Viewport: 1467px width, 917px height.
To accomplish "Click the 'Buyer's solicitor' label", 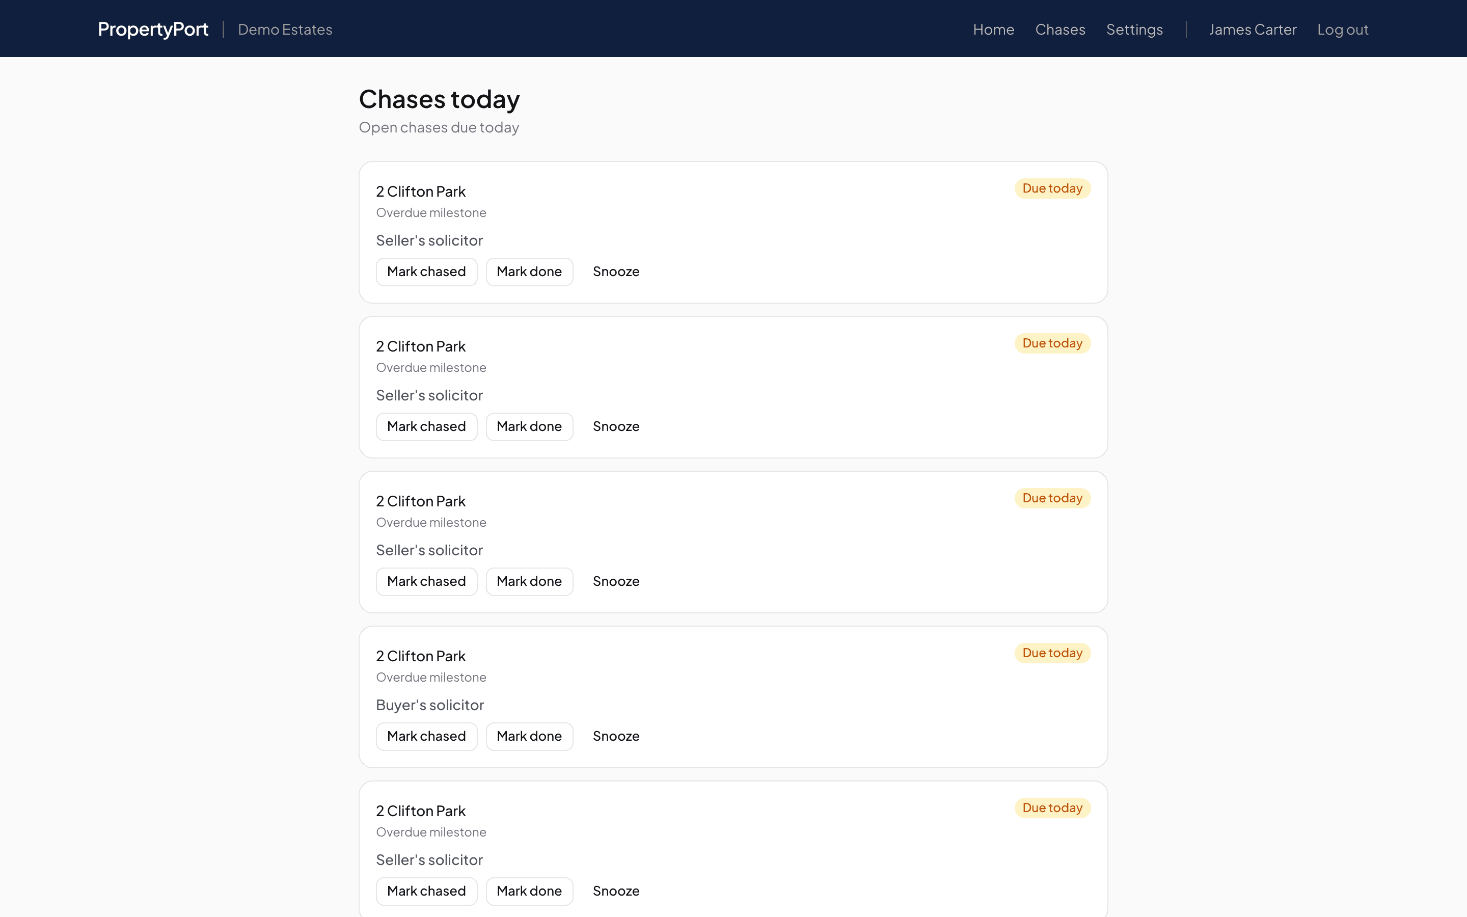I will (430, 705).
